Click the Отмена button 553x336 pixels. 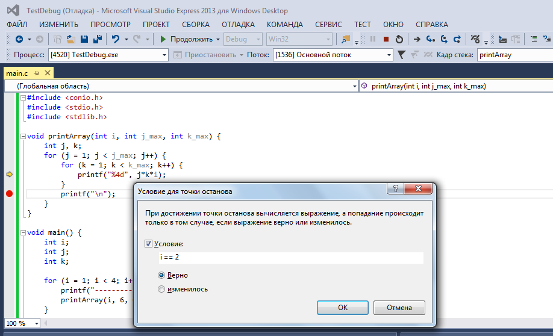399,308
